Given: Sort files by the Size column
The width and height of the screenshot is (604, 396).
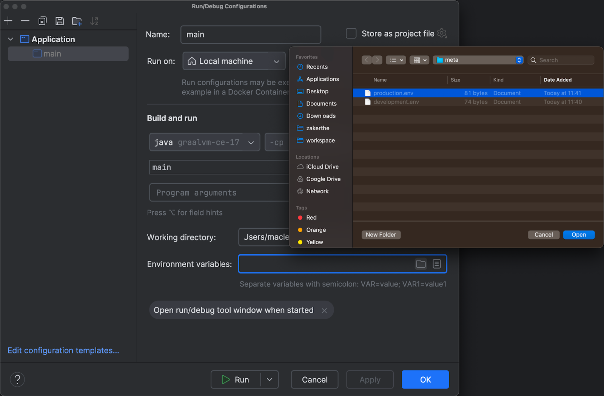Looking at the screenshot, I should point(456,80).
